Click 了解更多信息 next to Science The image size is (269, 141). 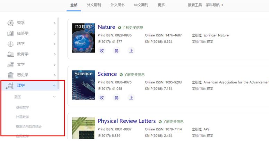[x=134, y=75]
